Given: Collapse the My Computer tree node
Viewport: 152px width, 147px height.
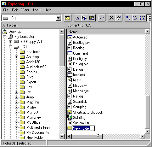Looking at the screenshot, I should pyautogui.click(x=4, y=37).
